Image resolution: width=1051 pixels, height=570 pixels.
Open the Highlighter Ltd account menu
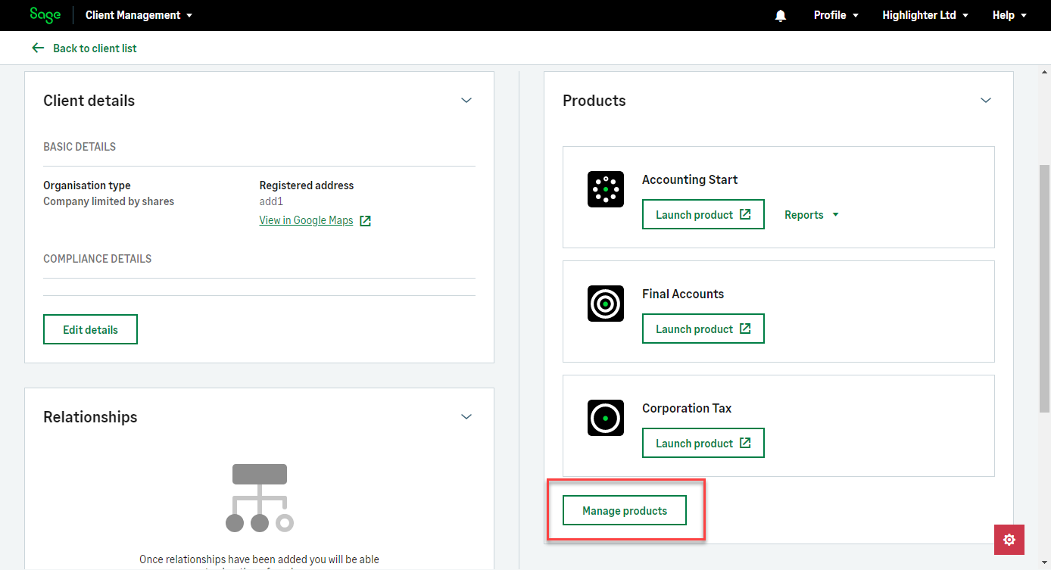click(x=925, y=15)
